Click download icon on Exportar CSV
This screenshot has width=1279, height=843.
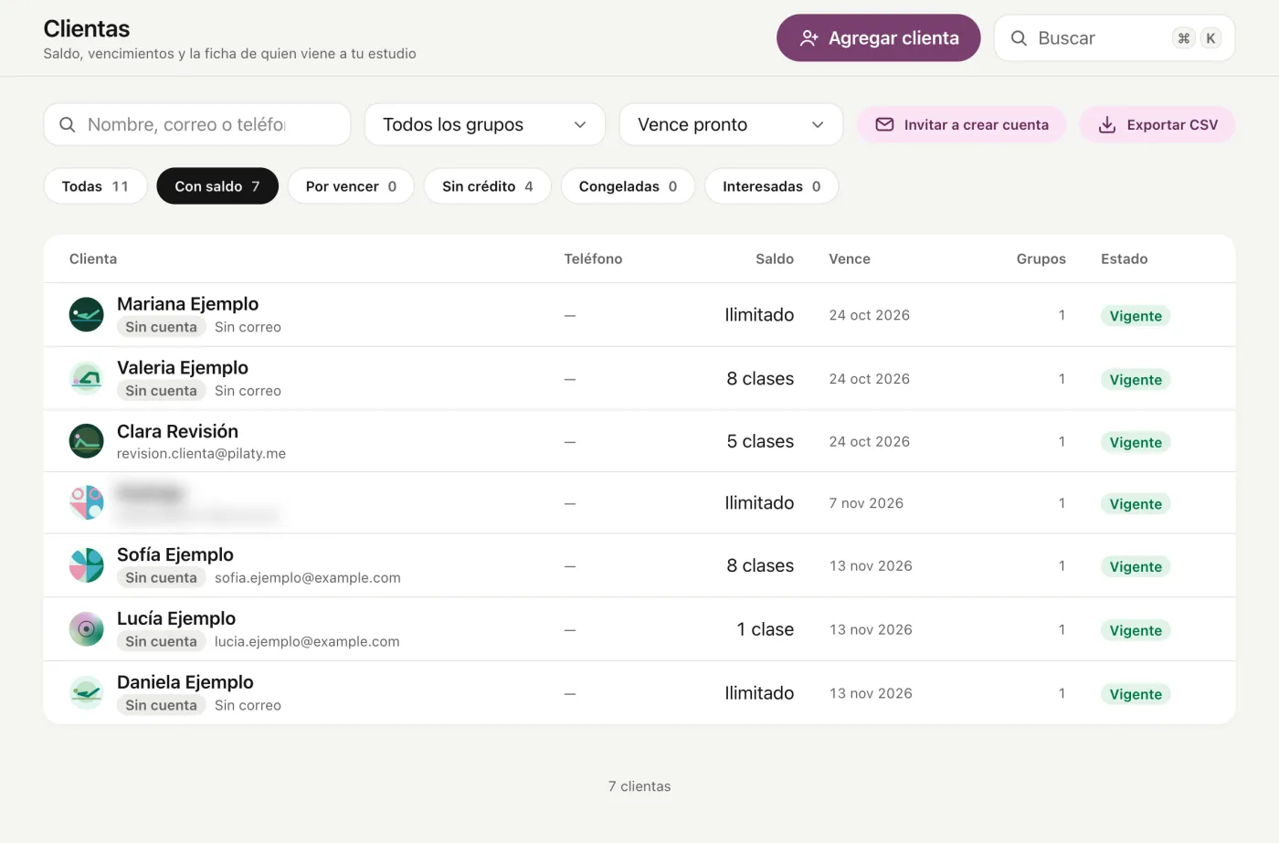coord(1107,125)
